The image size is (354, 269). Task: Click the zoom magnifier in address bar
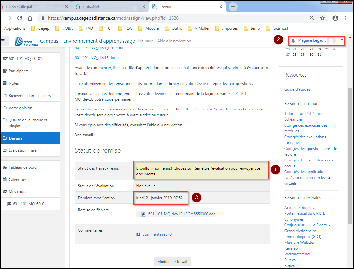(312, 18)
